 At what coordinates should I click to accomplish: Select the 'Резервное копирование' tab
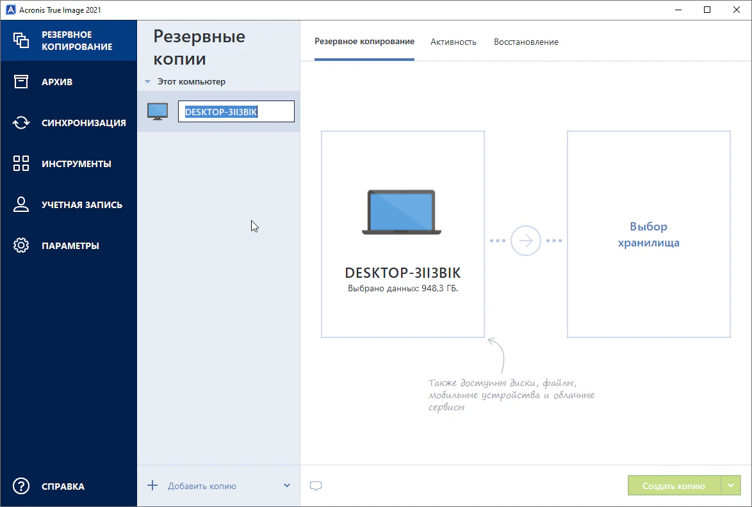pyautogui.click(x=364, y=42)
